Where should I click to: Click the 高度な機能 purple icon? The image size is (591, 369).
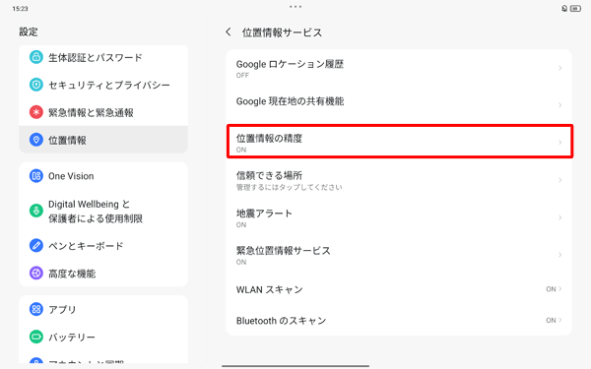[x=36, y=273]
